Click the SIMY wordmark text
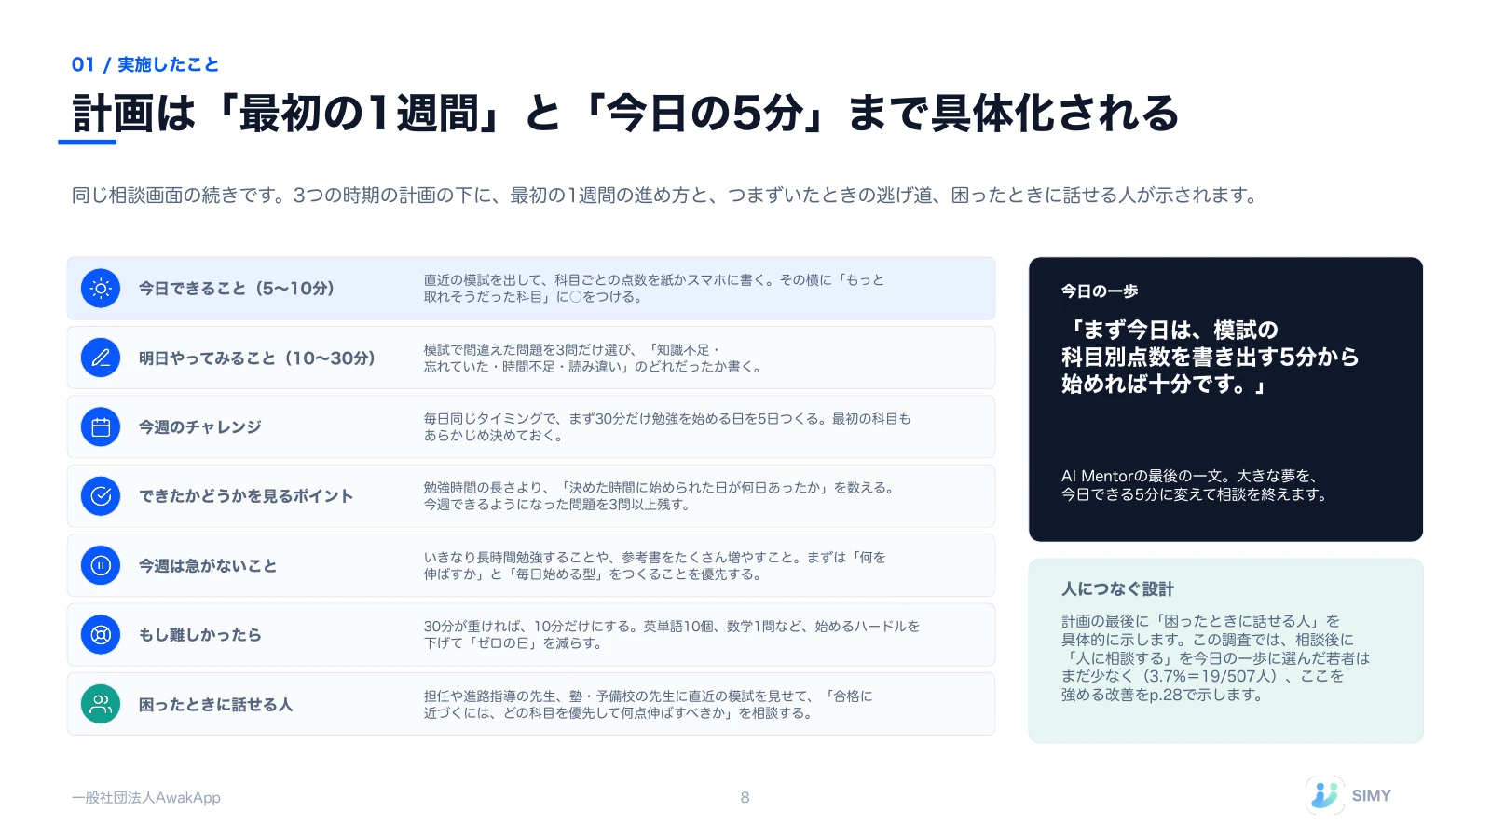Screen dimensions: 1491x838 1372,796
